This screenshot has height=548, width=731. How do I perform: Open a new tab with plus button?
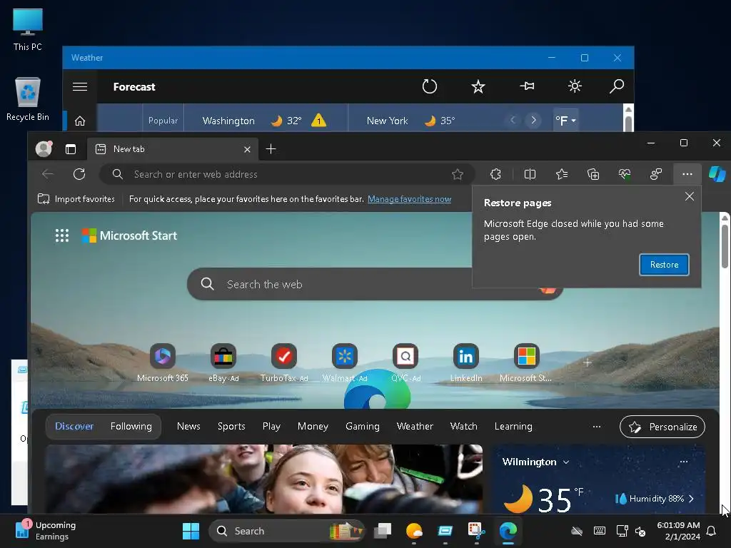[x=271, y=149]
